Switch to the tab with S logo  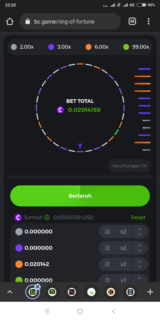(130, 292)
